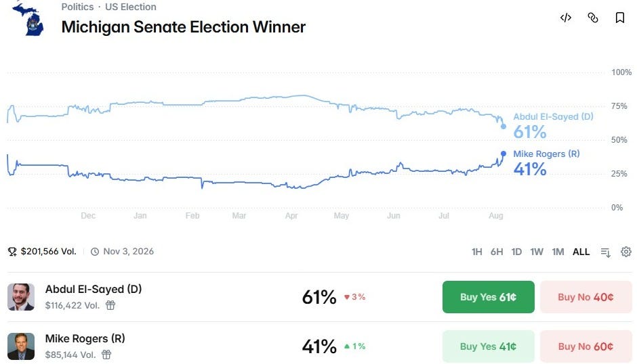Open the Politics category link
This screenshot has width=637, height=364.
point(77,7)
